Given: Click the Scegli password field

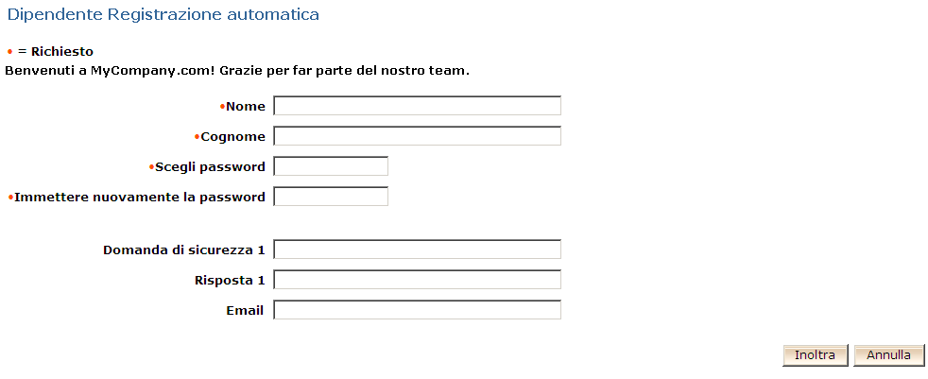Looking at the screenshot, I should point(331,166).
